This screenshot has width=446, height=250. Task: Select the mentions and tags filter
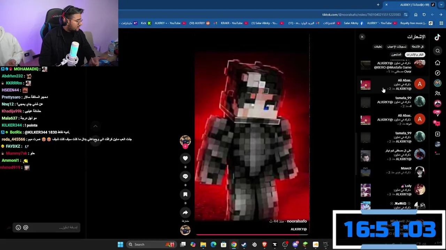point(415,55)
